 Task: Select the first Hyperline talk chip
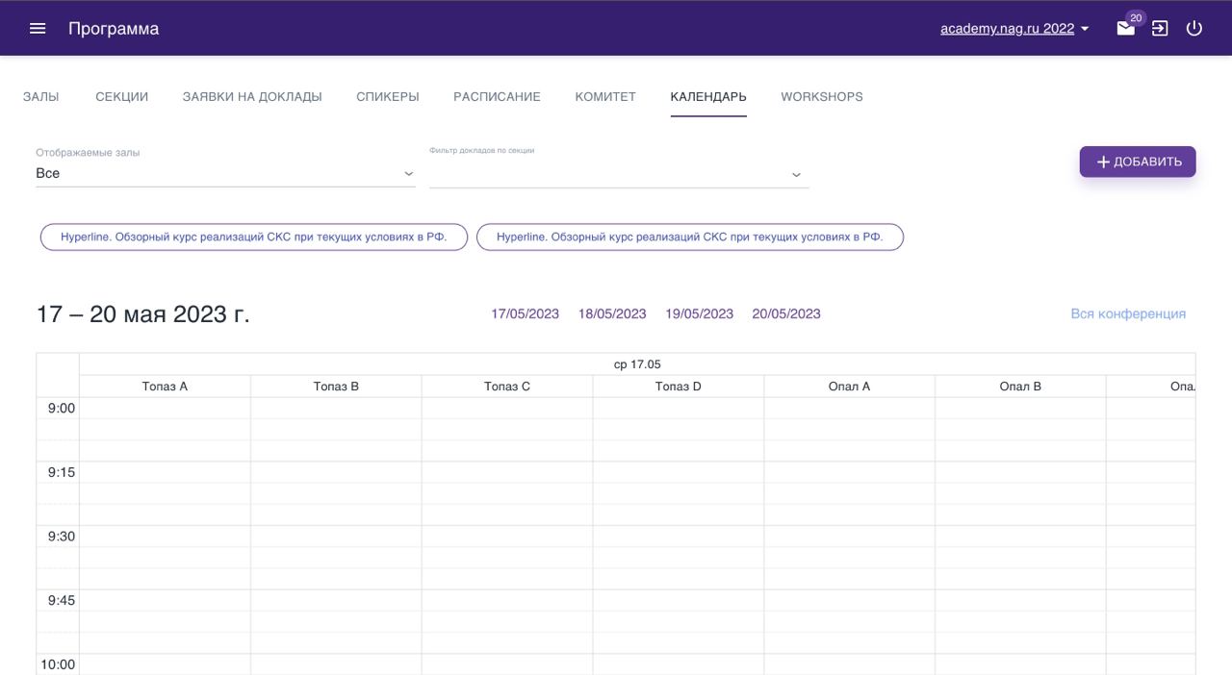pos(254,237)
